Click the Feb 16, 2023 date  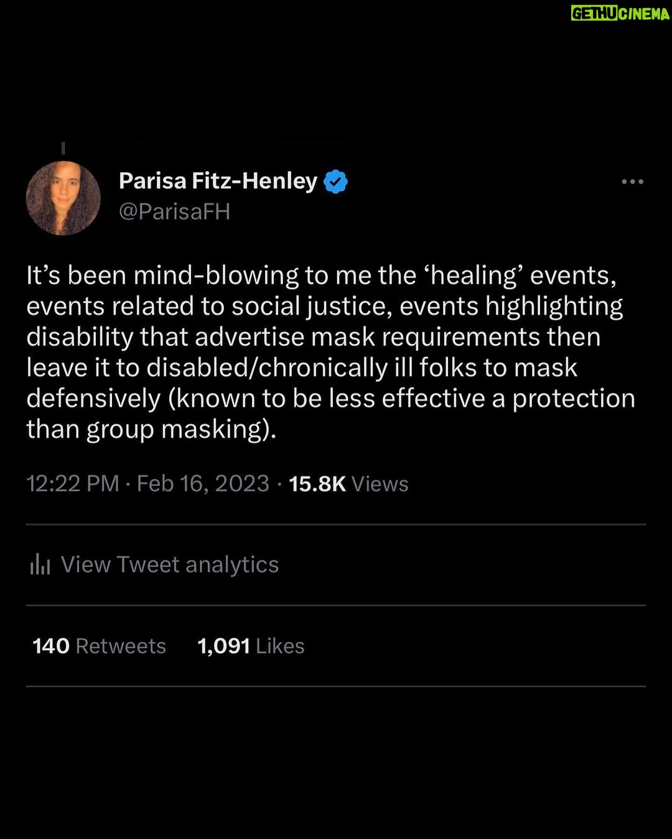click(x=203, y=484)
